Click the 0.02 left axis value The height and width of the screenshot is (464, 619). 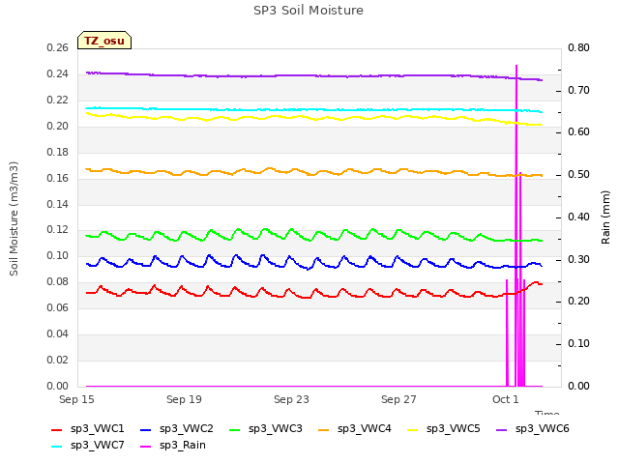[x=58, y=360]
